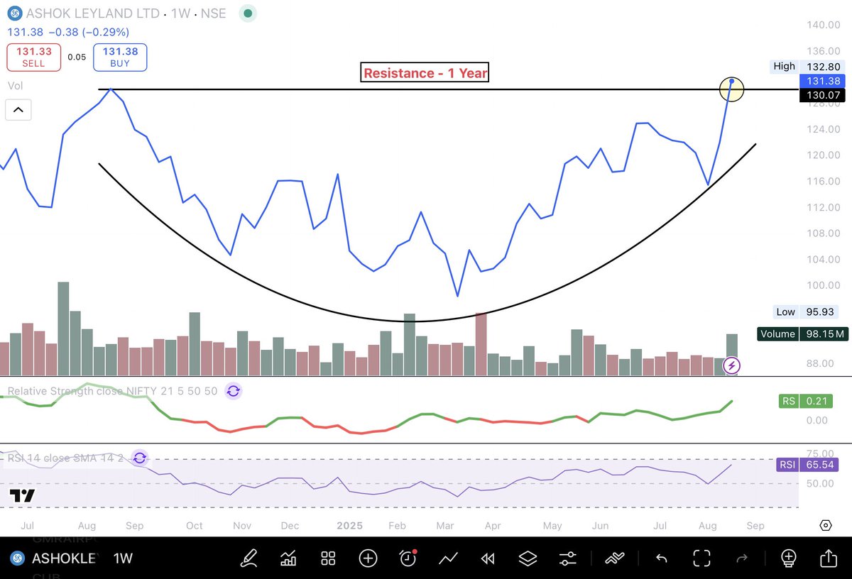Click the TradingView logo
The width and height of the screenshot is (852, 579).
tap(23, 497)
